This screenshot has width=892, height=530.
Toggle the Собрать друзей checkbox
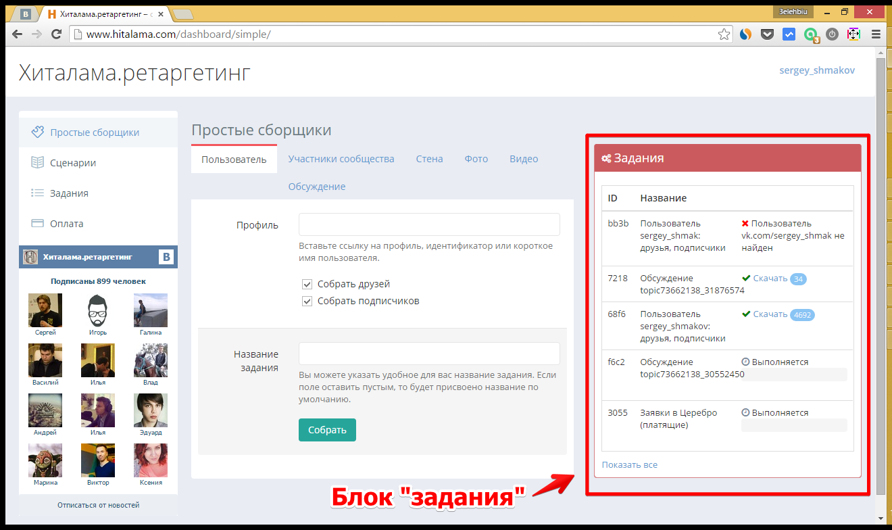(307, 284)
